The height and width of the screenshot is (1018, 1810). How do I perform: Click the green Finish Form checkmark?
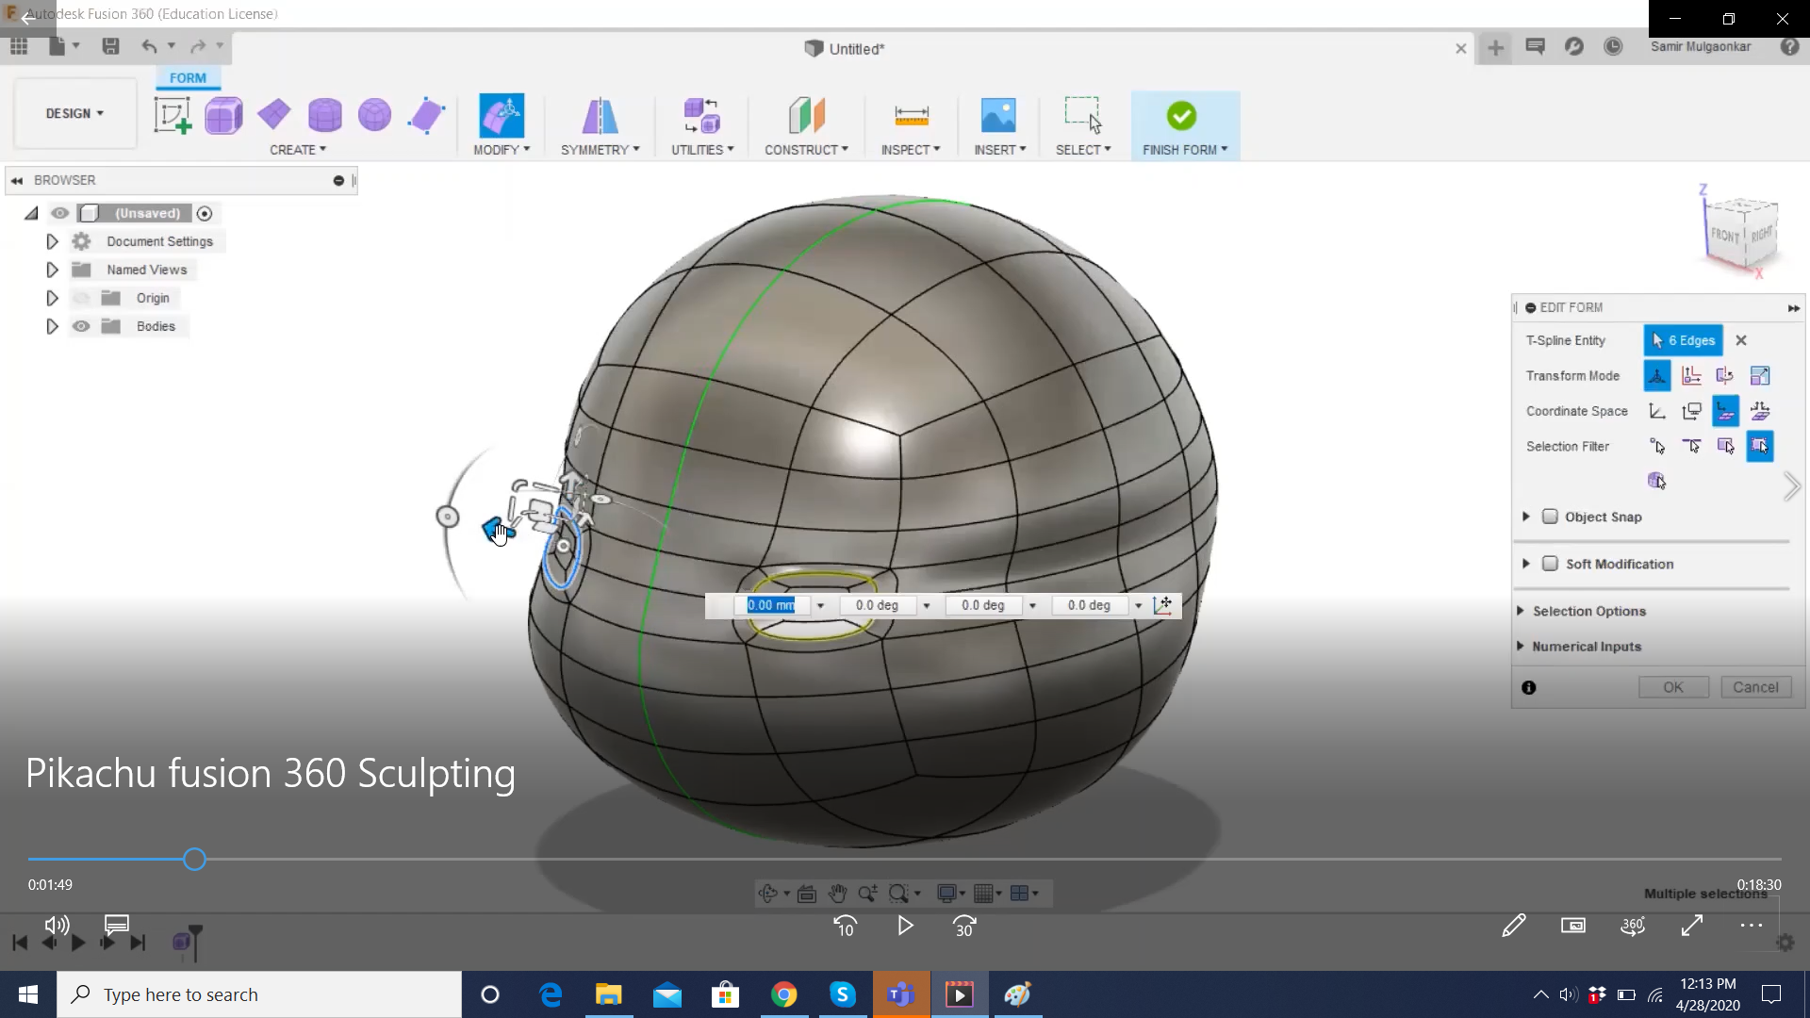(x=1181, y=116)
